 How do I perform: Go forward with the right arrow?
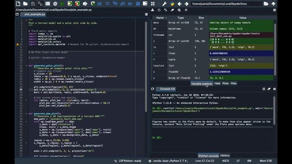coord(187,4)
